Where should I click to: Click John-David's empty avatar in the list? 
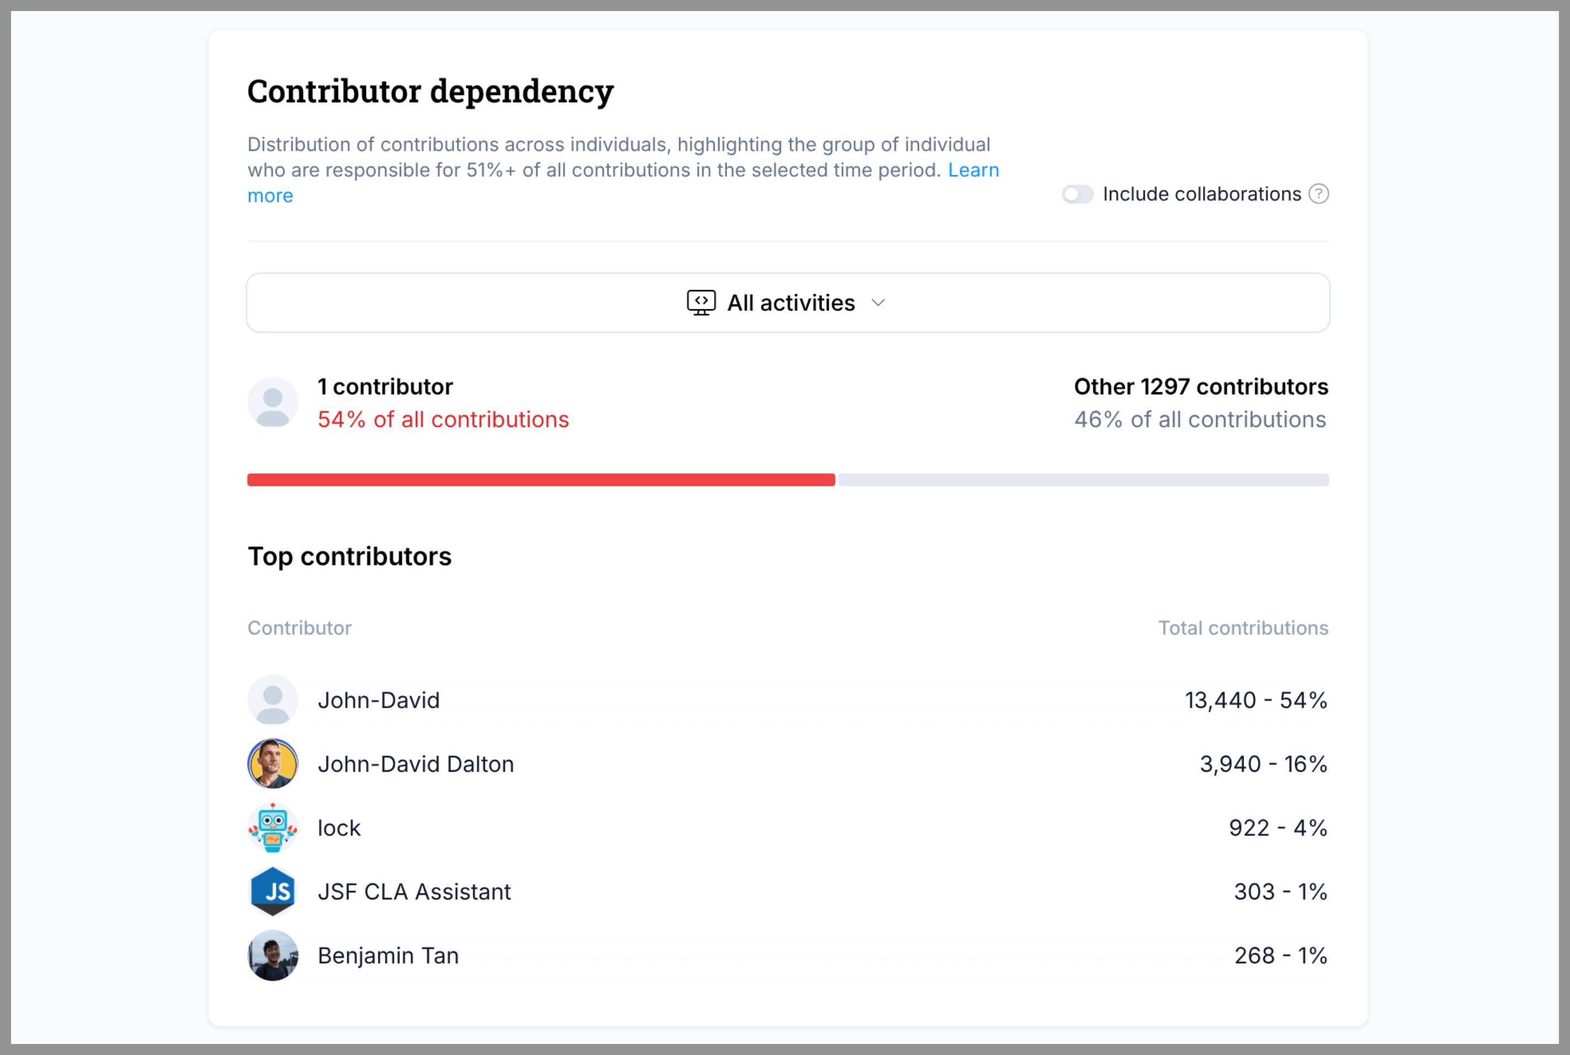pos(272,700)
